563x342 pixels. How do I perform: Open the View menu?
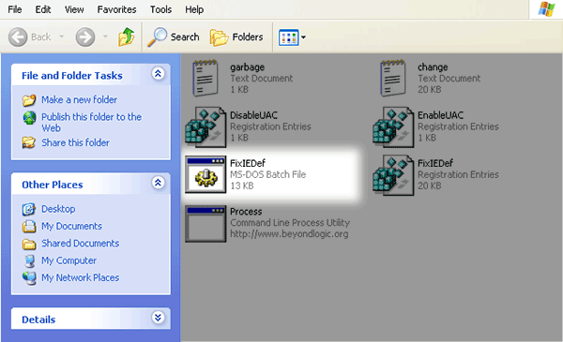[74, 9]
